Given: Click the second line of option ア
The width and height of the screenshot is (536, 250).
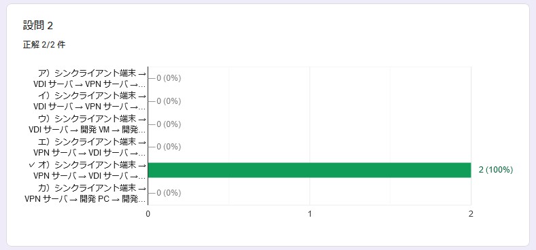Looking at the screenshot, I should pos(90,84).
